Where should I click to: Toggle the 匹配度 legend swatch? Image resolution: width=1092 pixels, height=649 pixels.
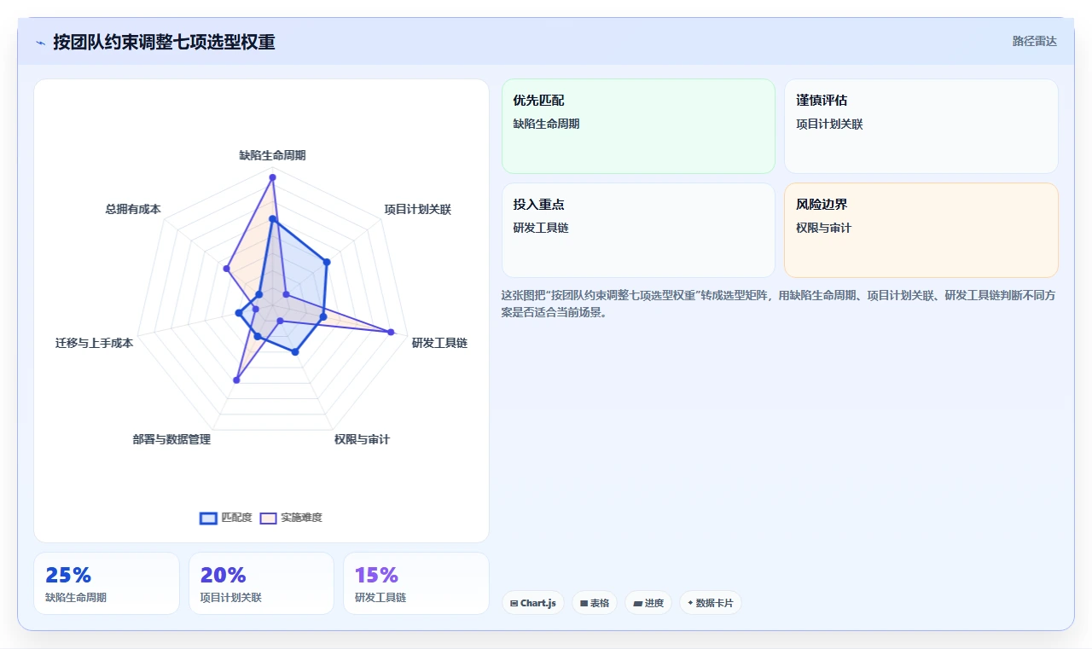click(x=208, y=518)
